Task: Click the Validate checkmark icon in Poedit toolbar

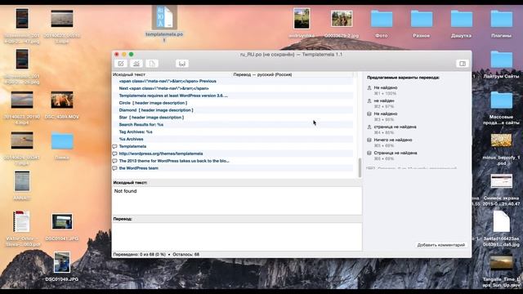Action: point(121,64)
